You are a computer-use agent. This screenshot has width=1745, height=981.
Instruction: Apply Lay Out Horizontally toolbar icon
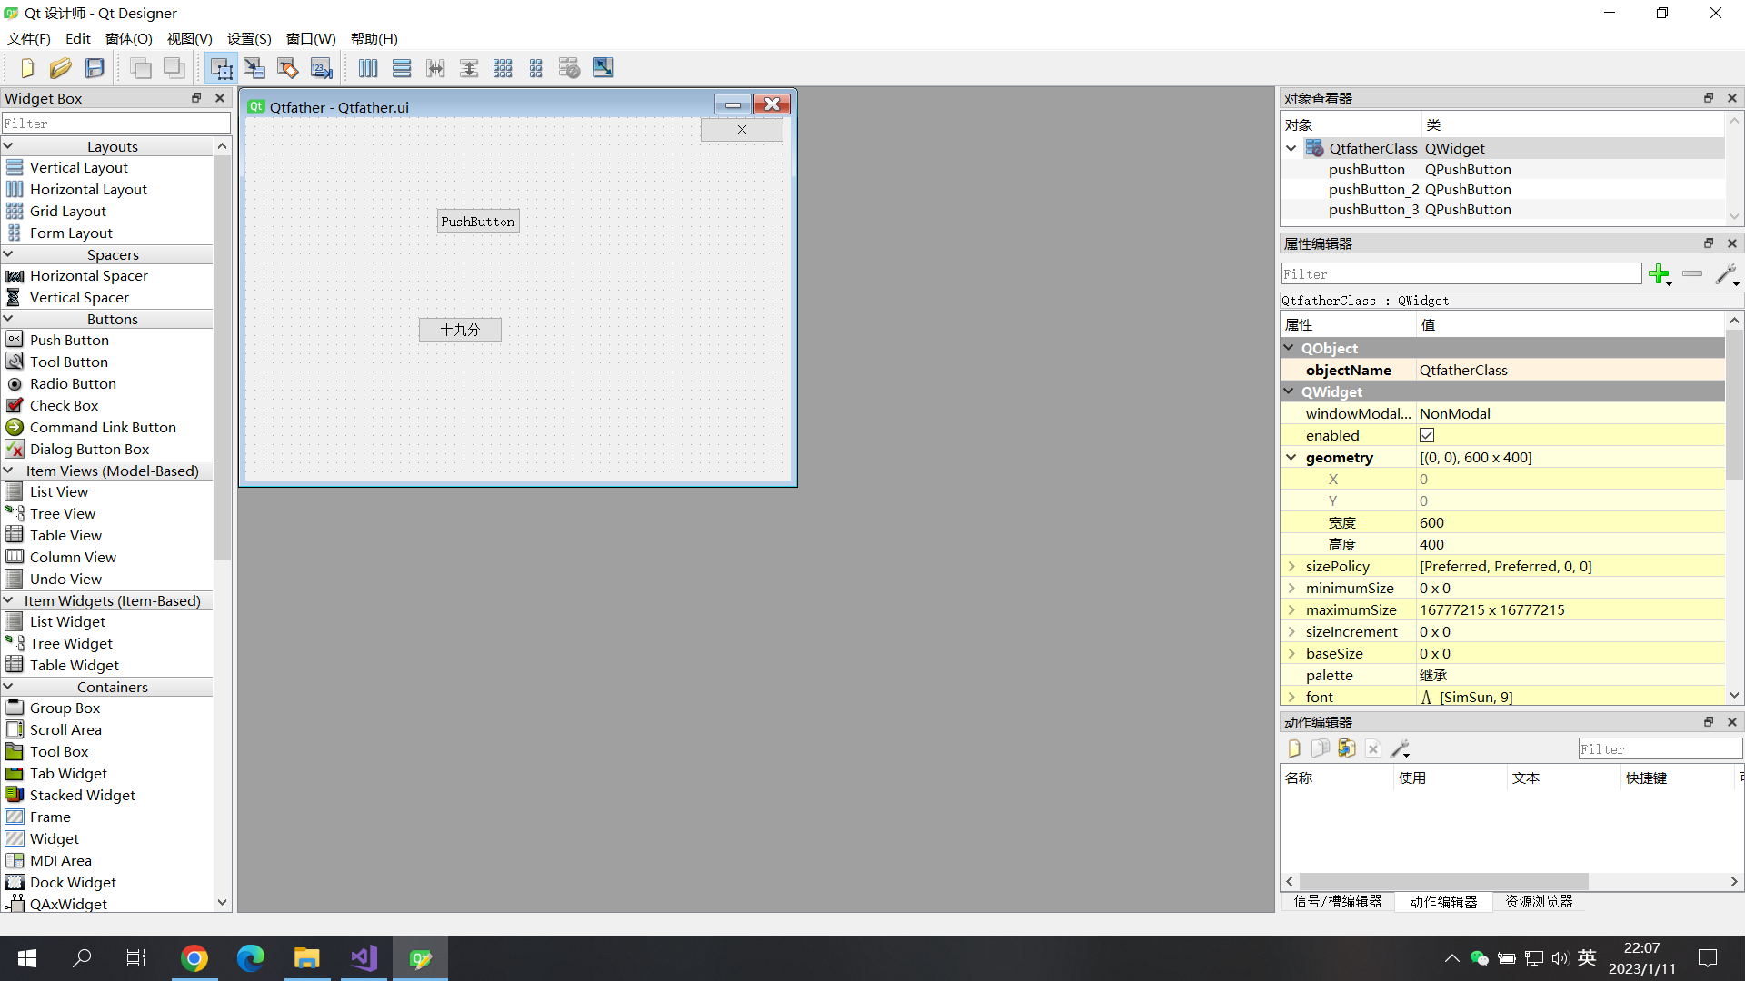point(368,68)
